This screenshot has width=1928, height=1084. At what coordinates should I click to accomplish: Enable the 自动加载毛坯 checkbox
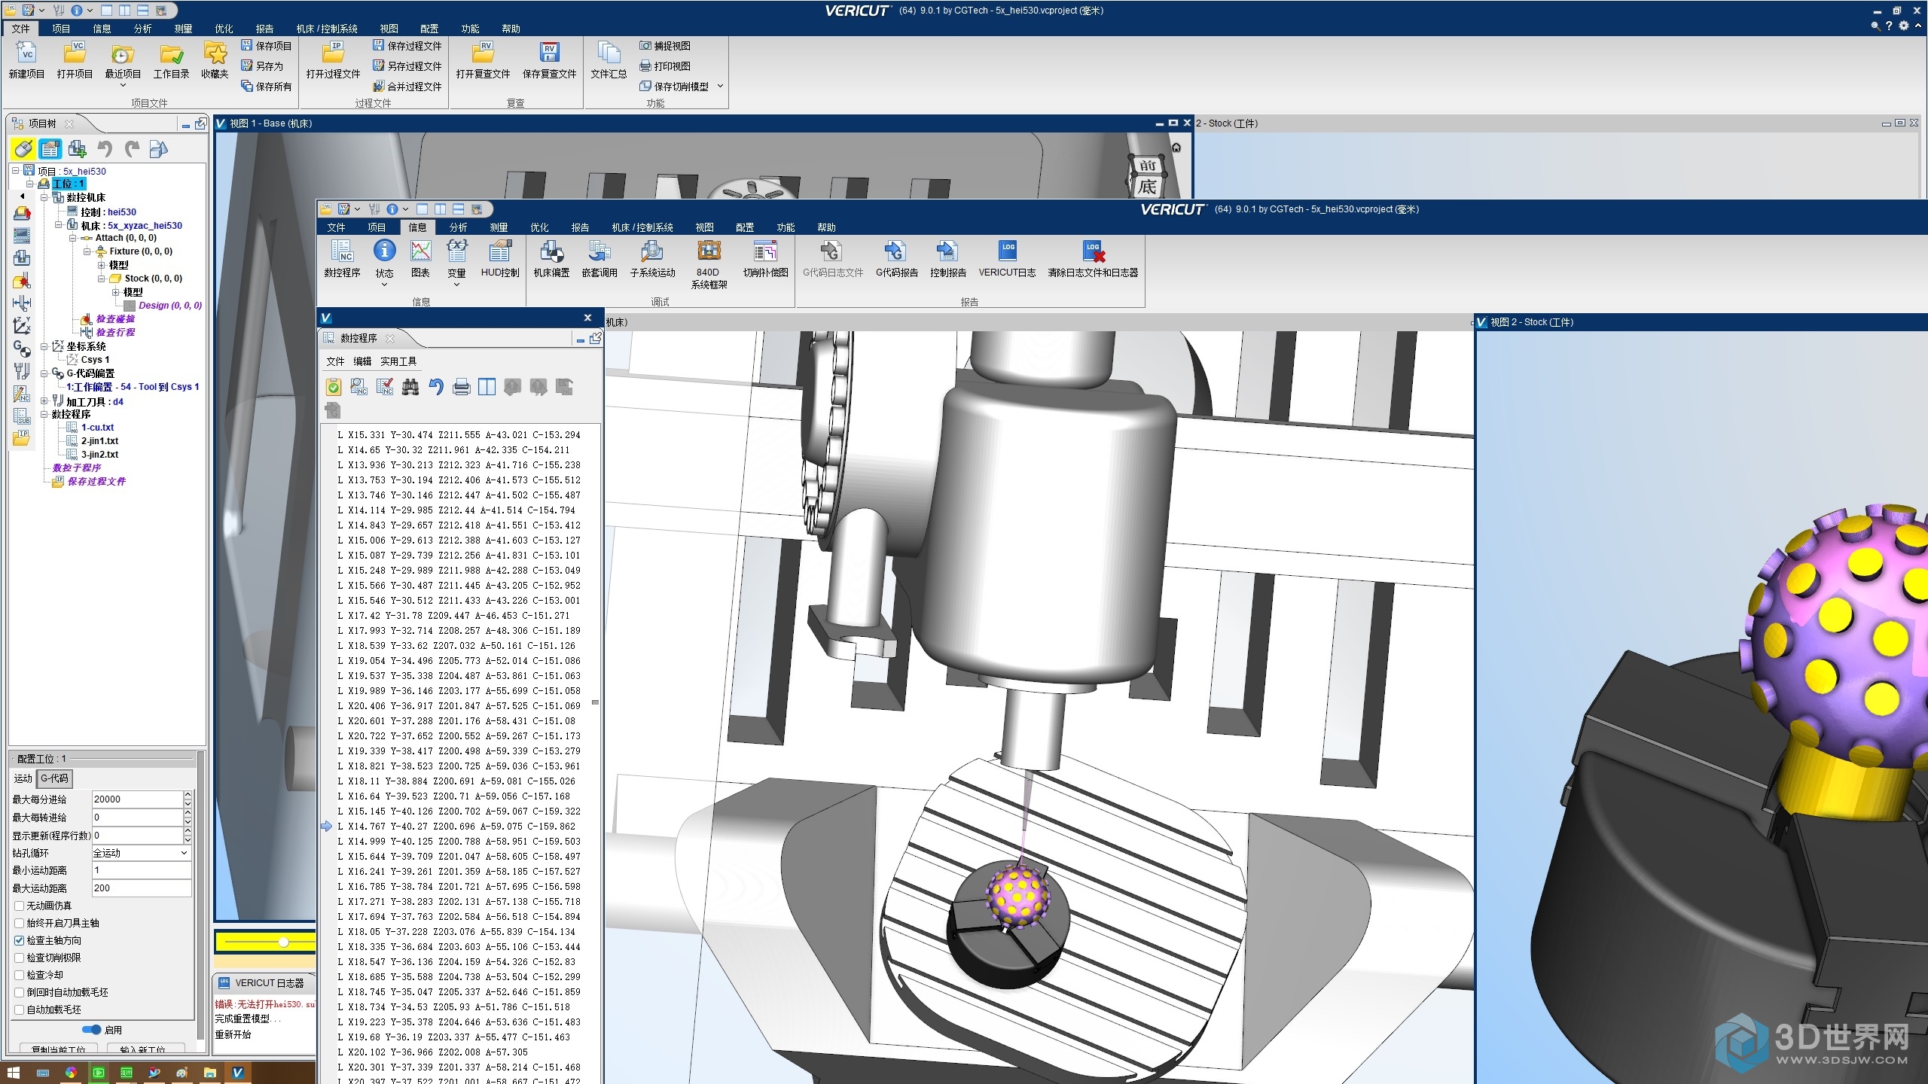(20, 1009)
